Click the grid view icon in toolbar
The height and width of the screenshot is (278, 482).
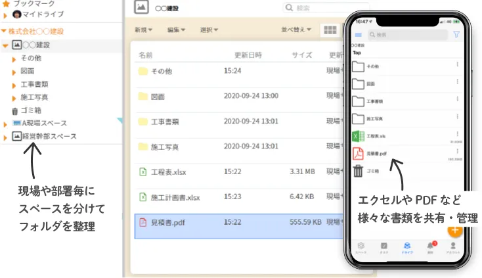(330, 30)
